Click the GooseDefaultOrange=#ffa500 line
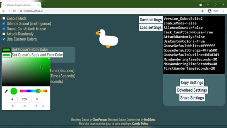The width and height of the screenshot is (227, 128). (x=190, y=50)
